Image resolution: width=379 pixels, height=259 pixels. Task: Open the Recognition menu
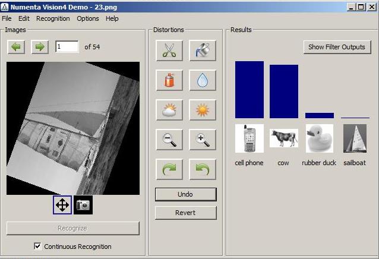point(53,18)
